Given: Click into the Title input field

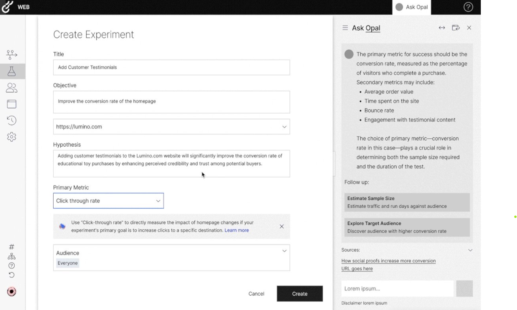Looking at the screenshot, I should (171, 67).
